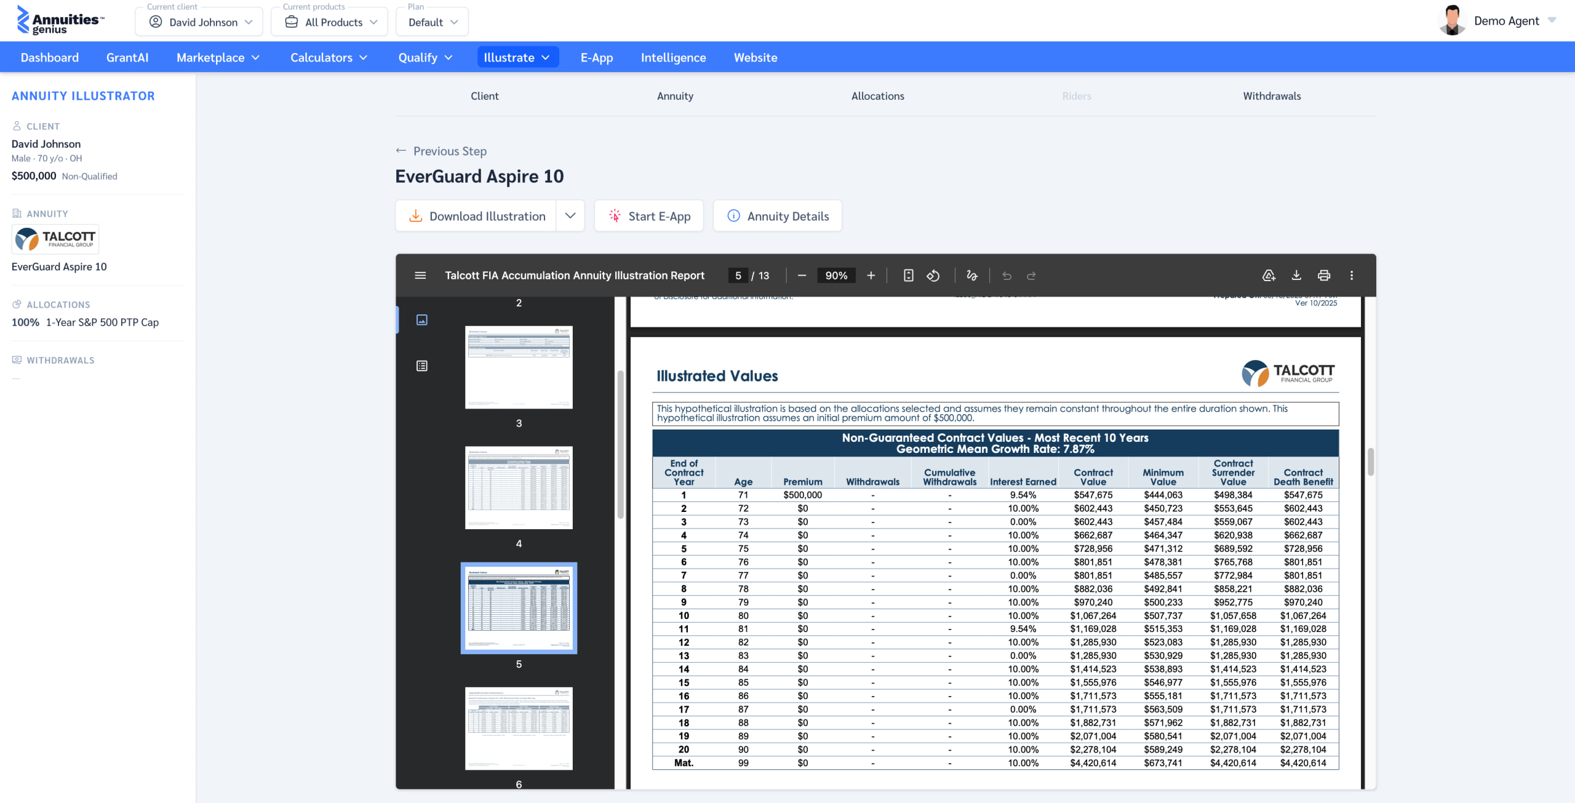The image size is (1575, 803).
Task: Click the Annuities Genius logo
Action: (x=60, y=20)
